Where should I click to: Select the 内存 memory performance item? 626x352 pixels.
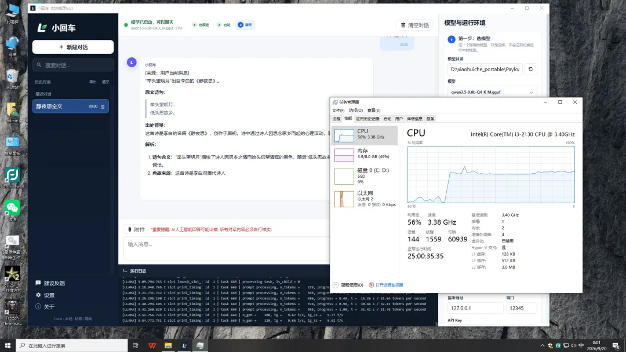tap(365, 155)
